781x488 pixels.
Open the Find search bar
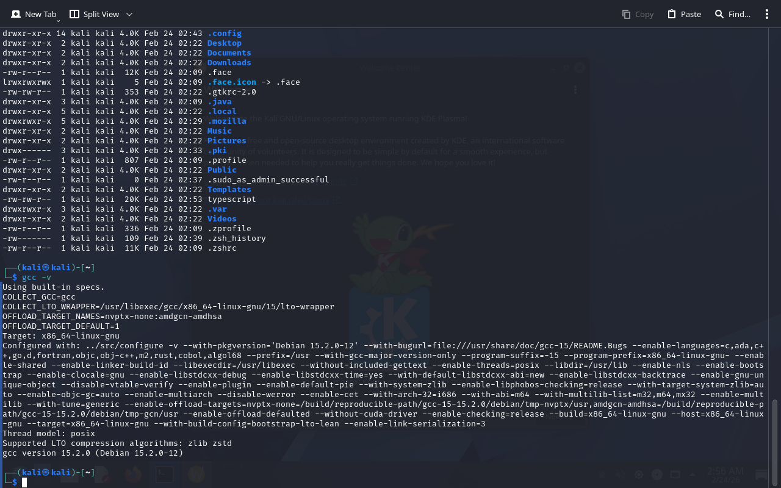[x=732, y=14]
